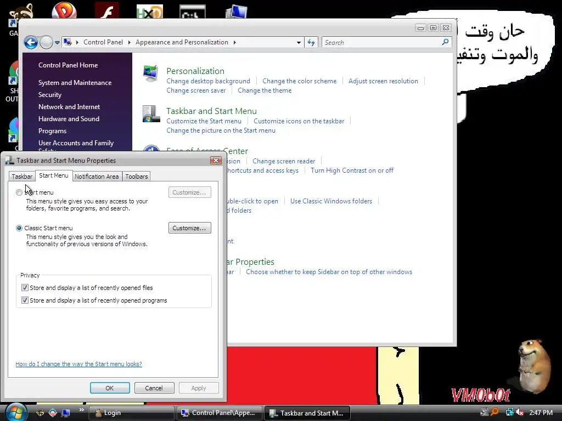The width and height of the screenshot is (562, 421).
Task: Click the Control Panel forward navigation button
Action: (x=46, y=43)
